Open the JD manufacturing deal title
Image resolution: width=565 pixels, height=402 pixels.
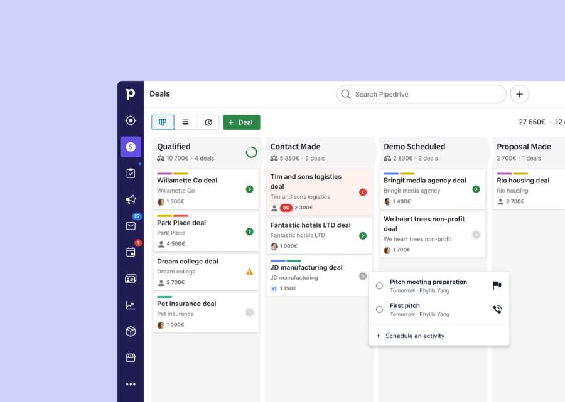[306, 267]
